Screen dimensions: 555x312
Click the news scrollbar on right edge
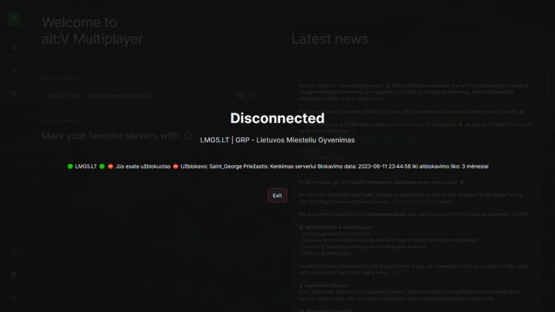tap(548, 87)
